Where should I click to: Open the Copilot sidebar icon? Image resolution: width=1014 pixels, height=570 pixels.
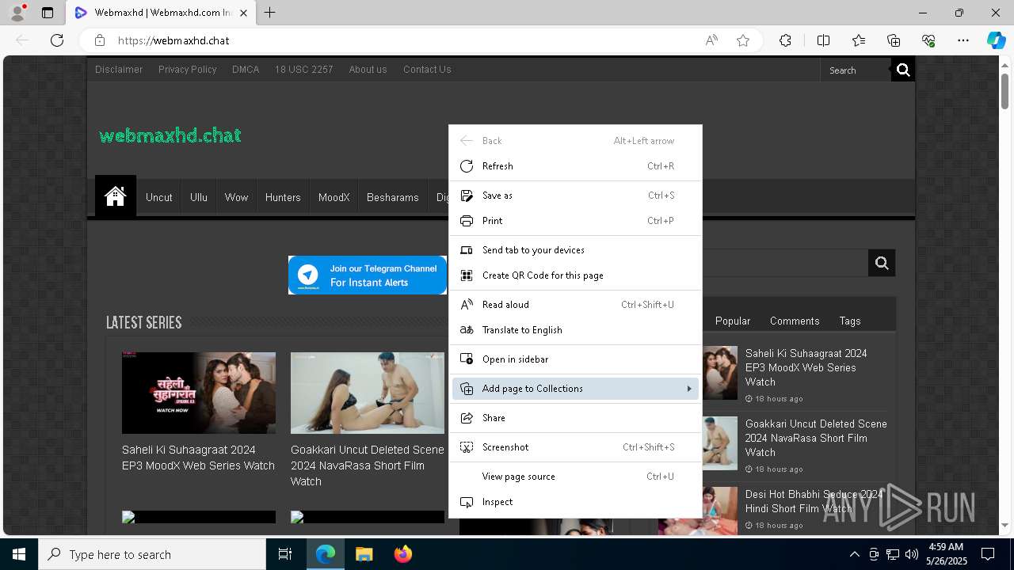point(996,40)
